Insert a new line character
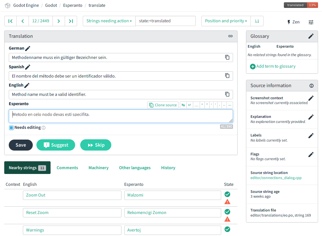This screenshot has width=322, height=236. tap(189, 105)
